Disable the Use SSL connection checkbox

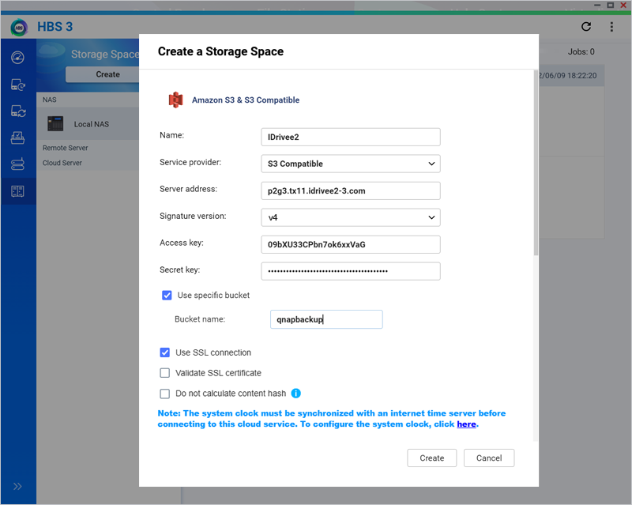[x=165, y=352]
